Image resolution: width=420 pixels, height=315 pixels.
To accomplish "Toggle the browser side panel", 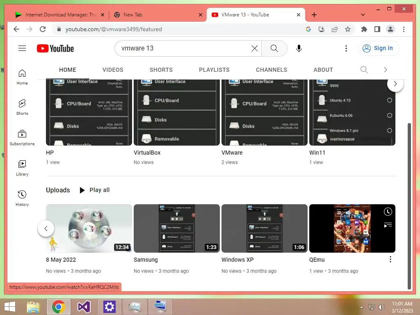I will 377,29.
